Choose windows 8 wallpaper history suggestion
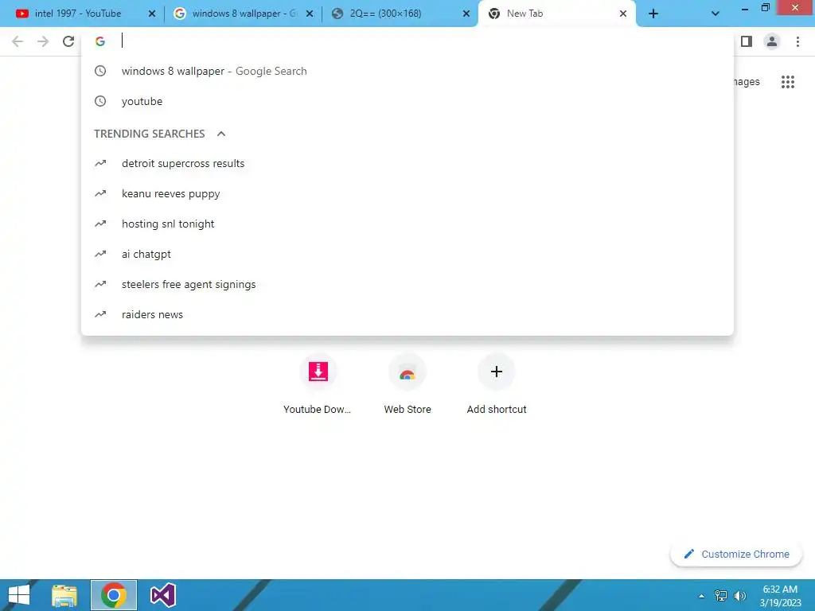 pyautogui.click(x=407, y=71)
